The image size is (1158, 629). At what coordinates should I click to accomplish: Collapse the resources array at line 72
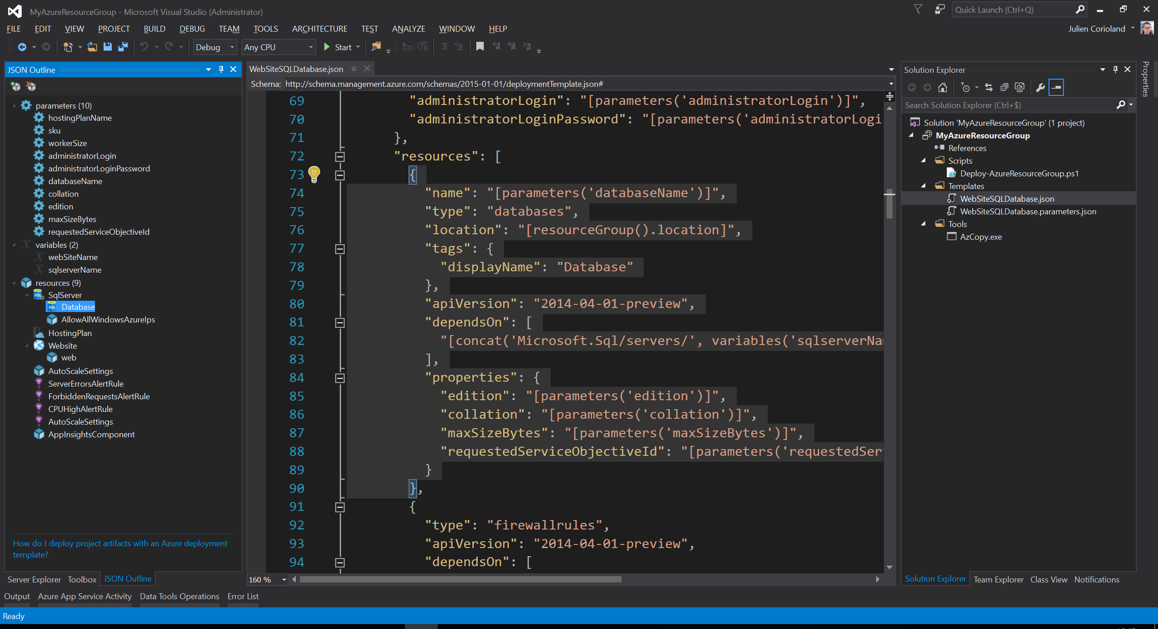coord(340,157)
